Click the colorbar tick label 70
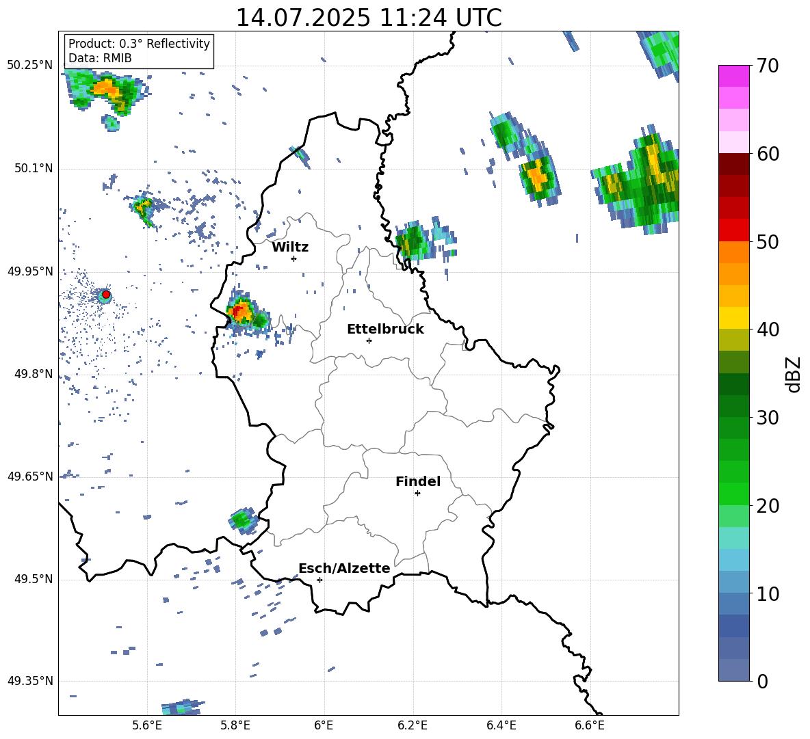The image size is (810, 739). [767, 66]
